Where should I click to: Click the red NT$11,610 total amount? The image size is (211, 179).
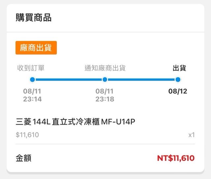176,158
